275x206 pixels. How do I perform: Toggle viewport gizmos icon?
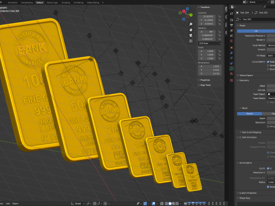(145, 204)
